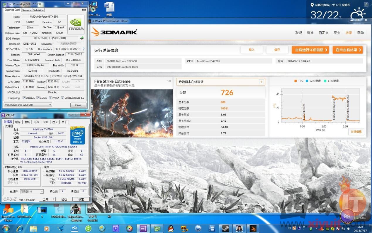Open the NVIDIA GeForce GTX 650 dropdown
Screen dimensions: 372x233
pos(28,105)
